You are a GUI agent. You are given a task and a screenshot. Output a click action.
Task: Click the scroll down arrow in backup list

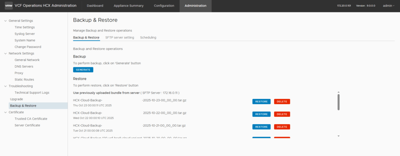[338, 136]
